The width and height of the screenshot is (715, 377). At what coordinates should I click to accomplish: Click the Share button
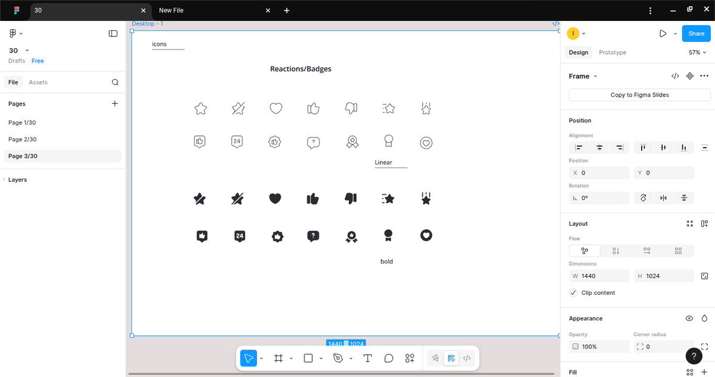coord(697,34)
